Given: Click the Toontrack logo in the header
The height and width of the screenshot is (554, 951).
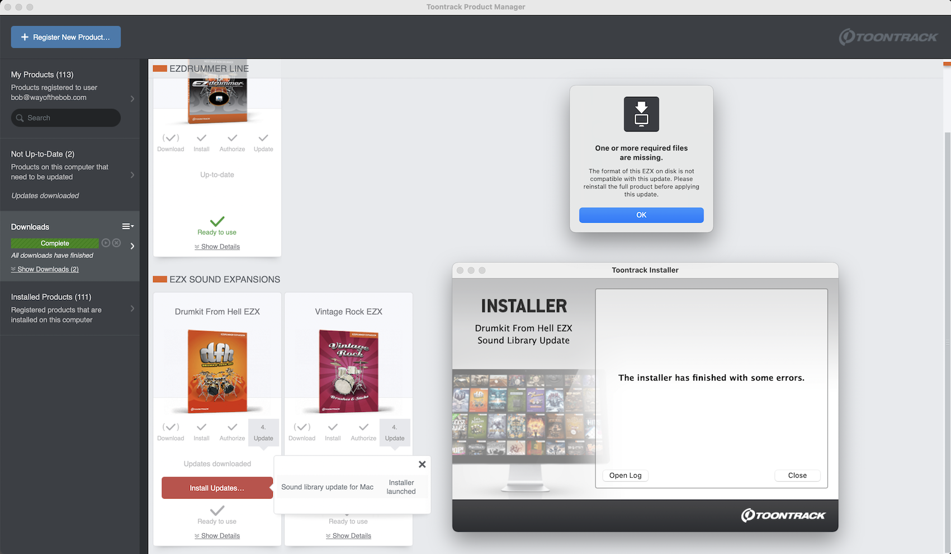Looking at the screenshot, I should tap(888, 37).
